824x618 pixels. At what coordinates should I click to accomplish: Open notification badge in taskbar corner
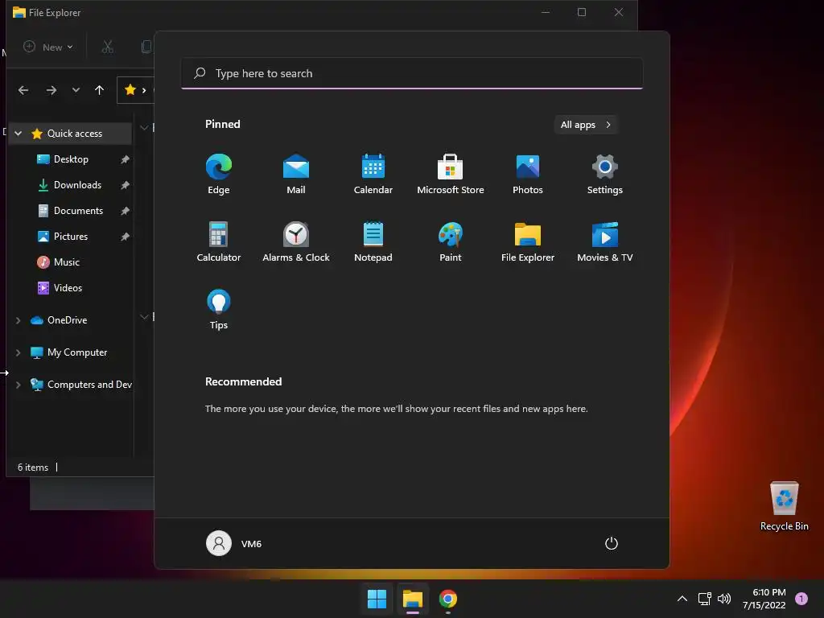coord(801,599)
